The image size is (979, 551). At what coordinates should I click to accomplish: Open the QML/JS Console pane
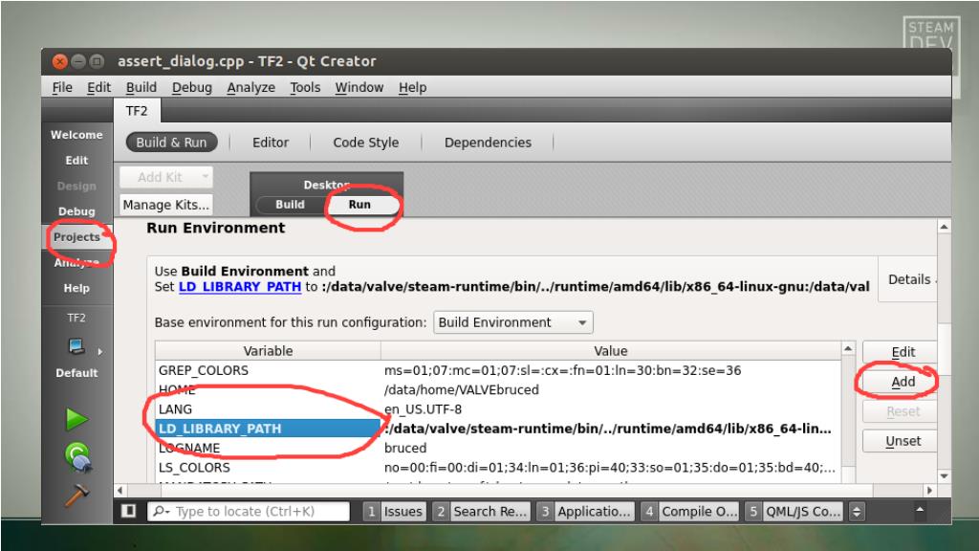[794, 512]
